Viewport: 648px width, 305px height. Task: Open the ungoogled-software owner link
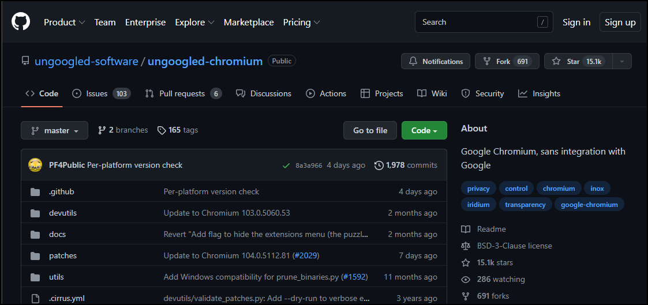(87, 62)
